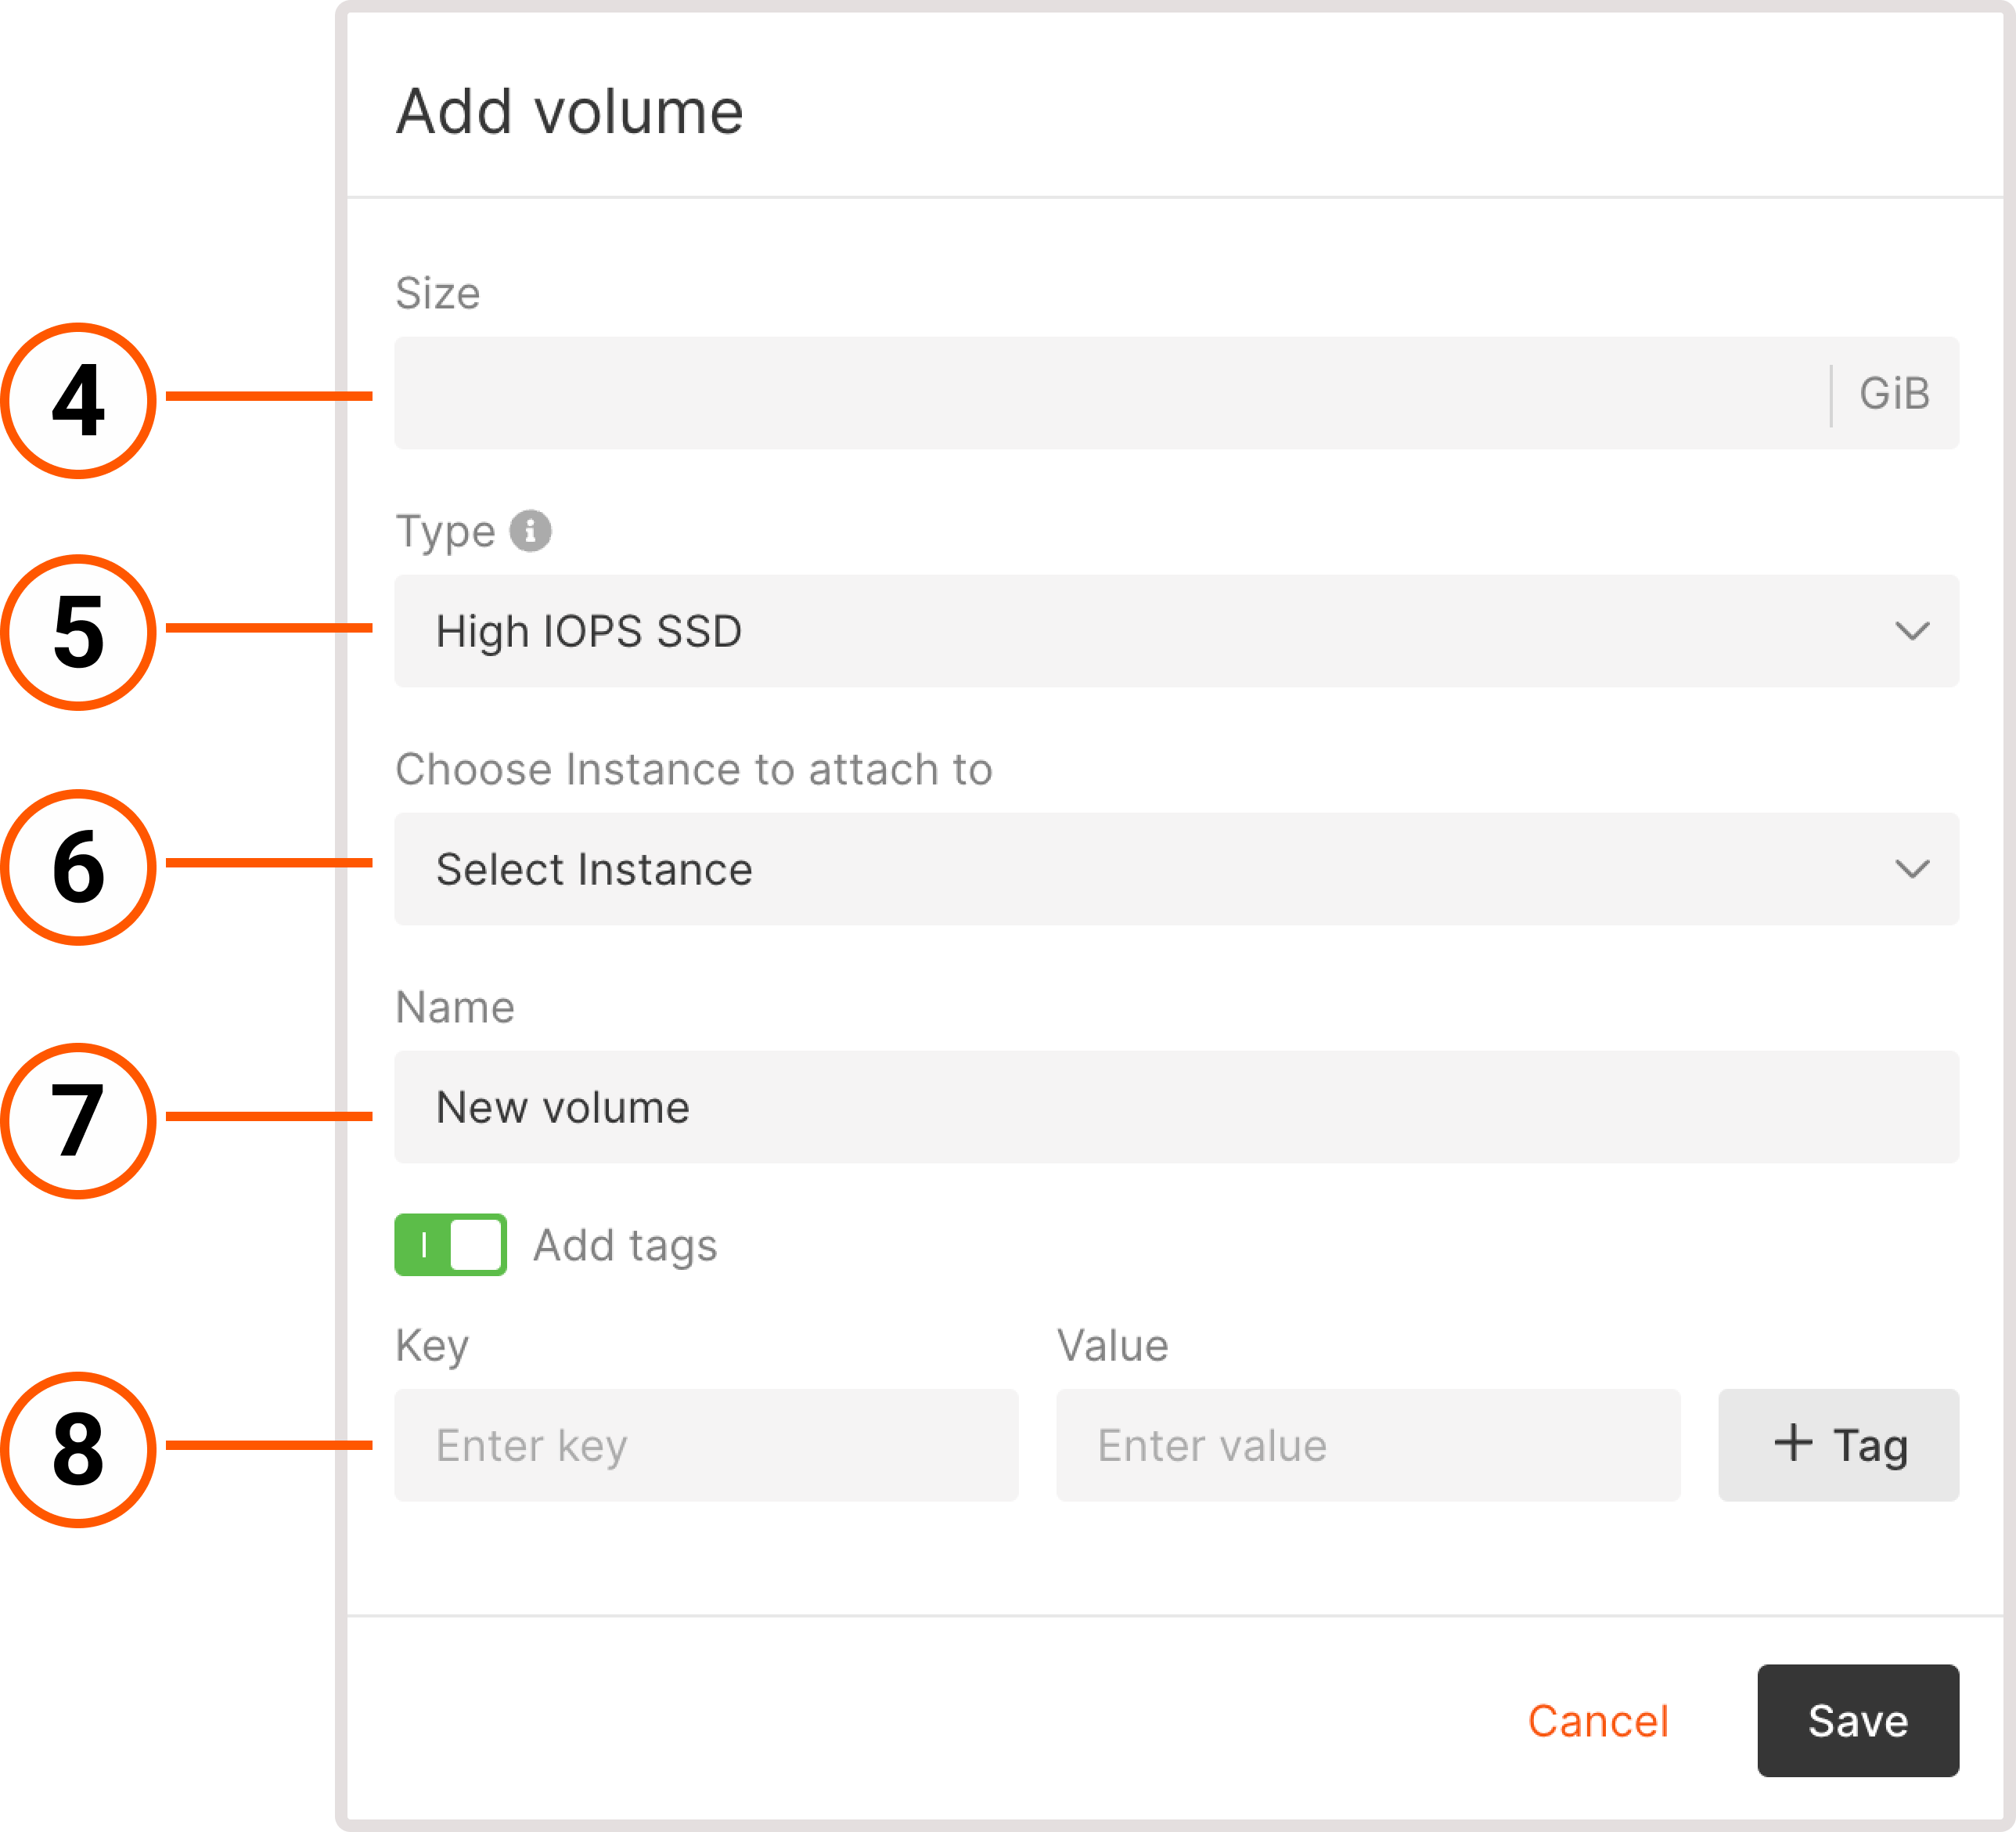Expand the Select Instance dropdown
2016x1832 pixels.
tap(1175, 870)
